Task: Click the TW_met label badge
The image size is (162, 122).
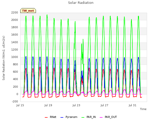Action: 28,11
